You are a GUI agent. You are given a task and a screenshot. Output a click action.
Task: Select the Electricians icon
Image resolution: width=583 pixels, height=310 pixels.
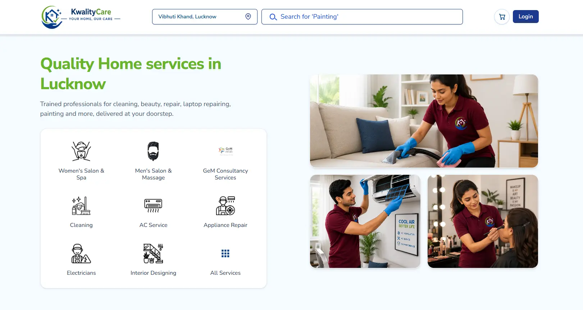pyautogui.click(x=81, y=254)
